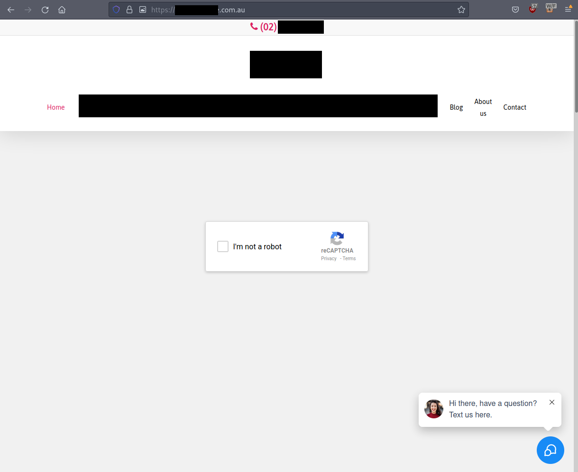Open the About us page
Image resolution: width=578 pixels, height=472 pixels.
[x=483, y=107]
